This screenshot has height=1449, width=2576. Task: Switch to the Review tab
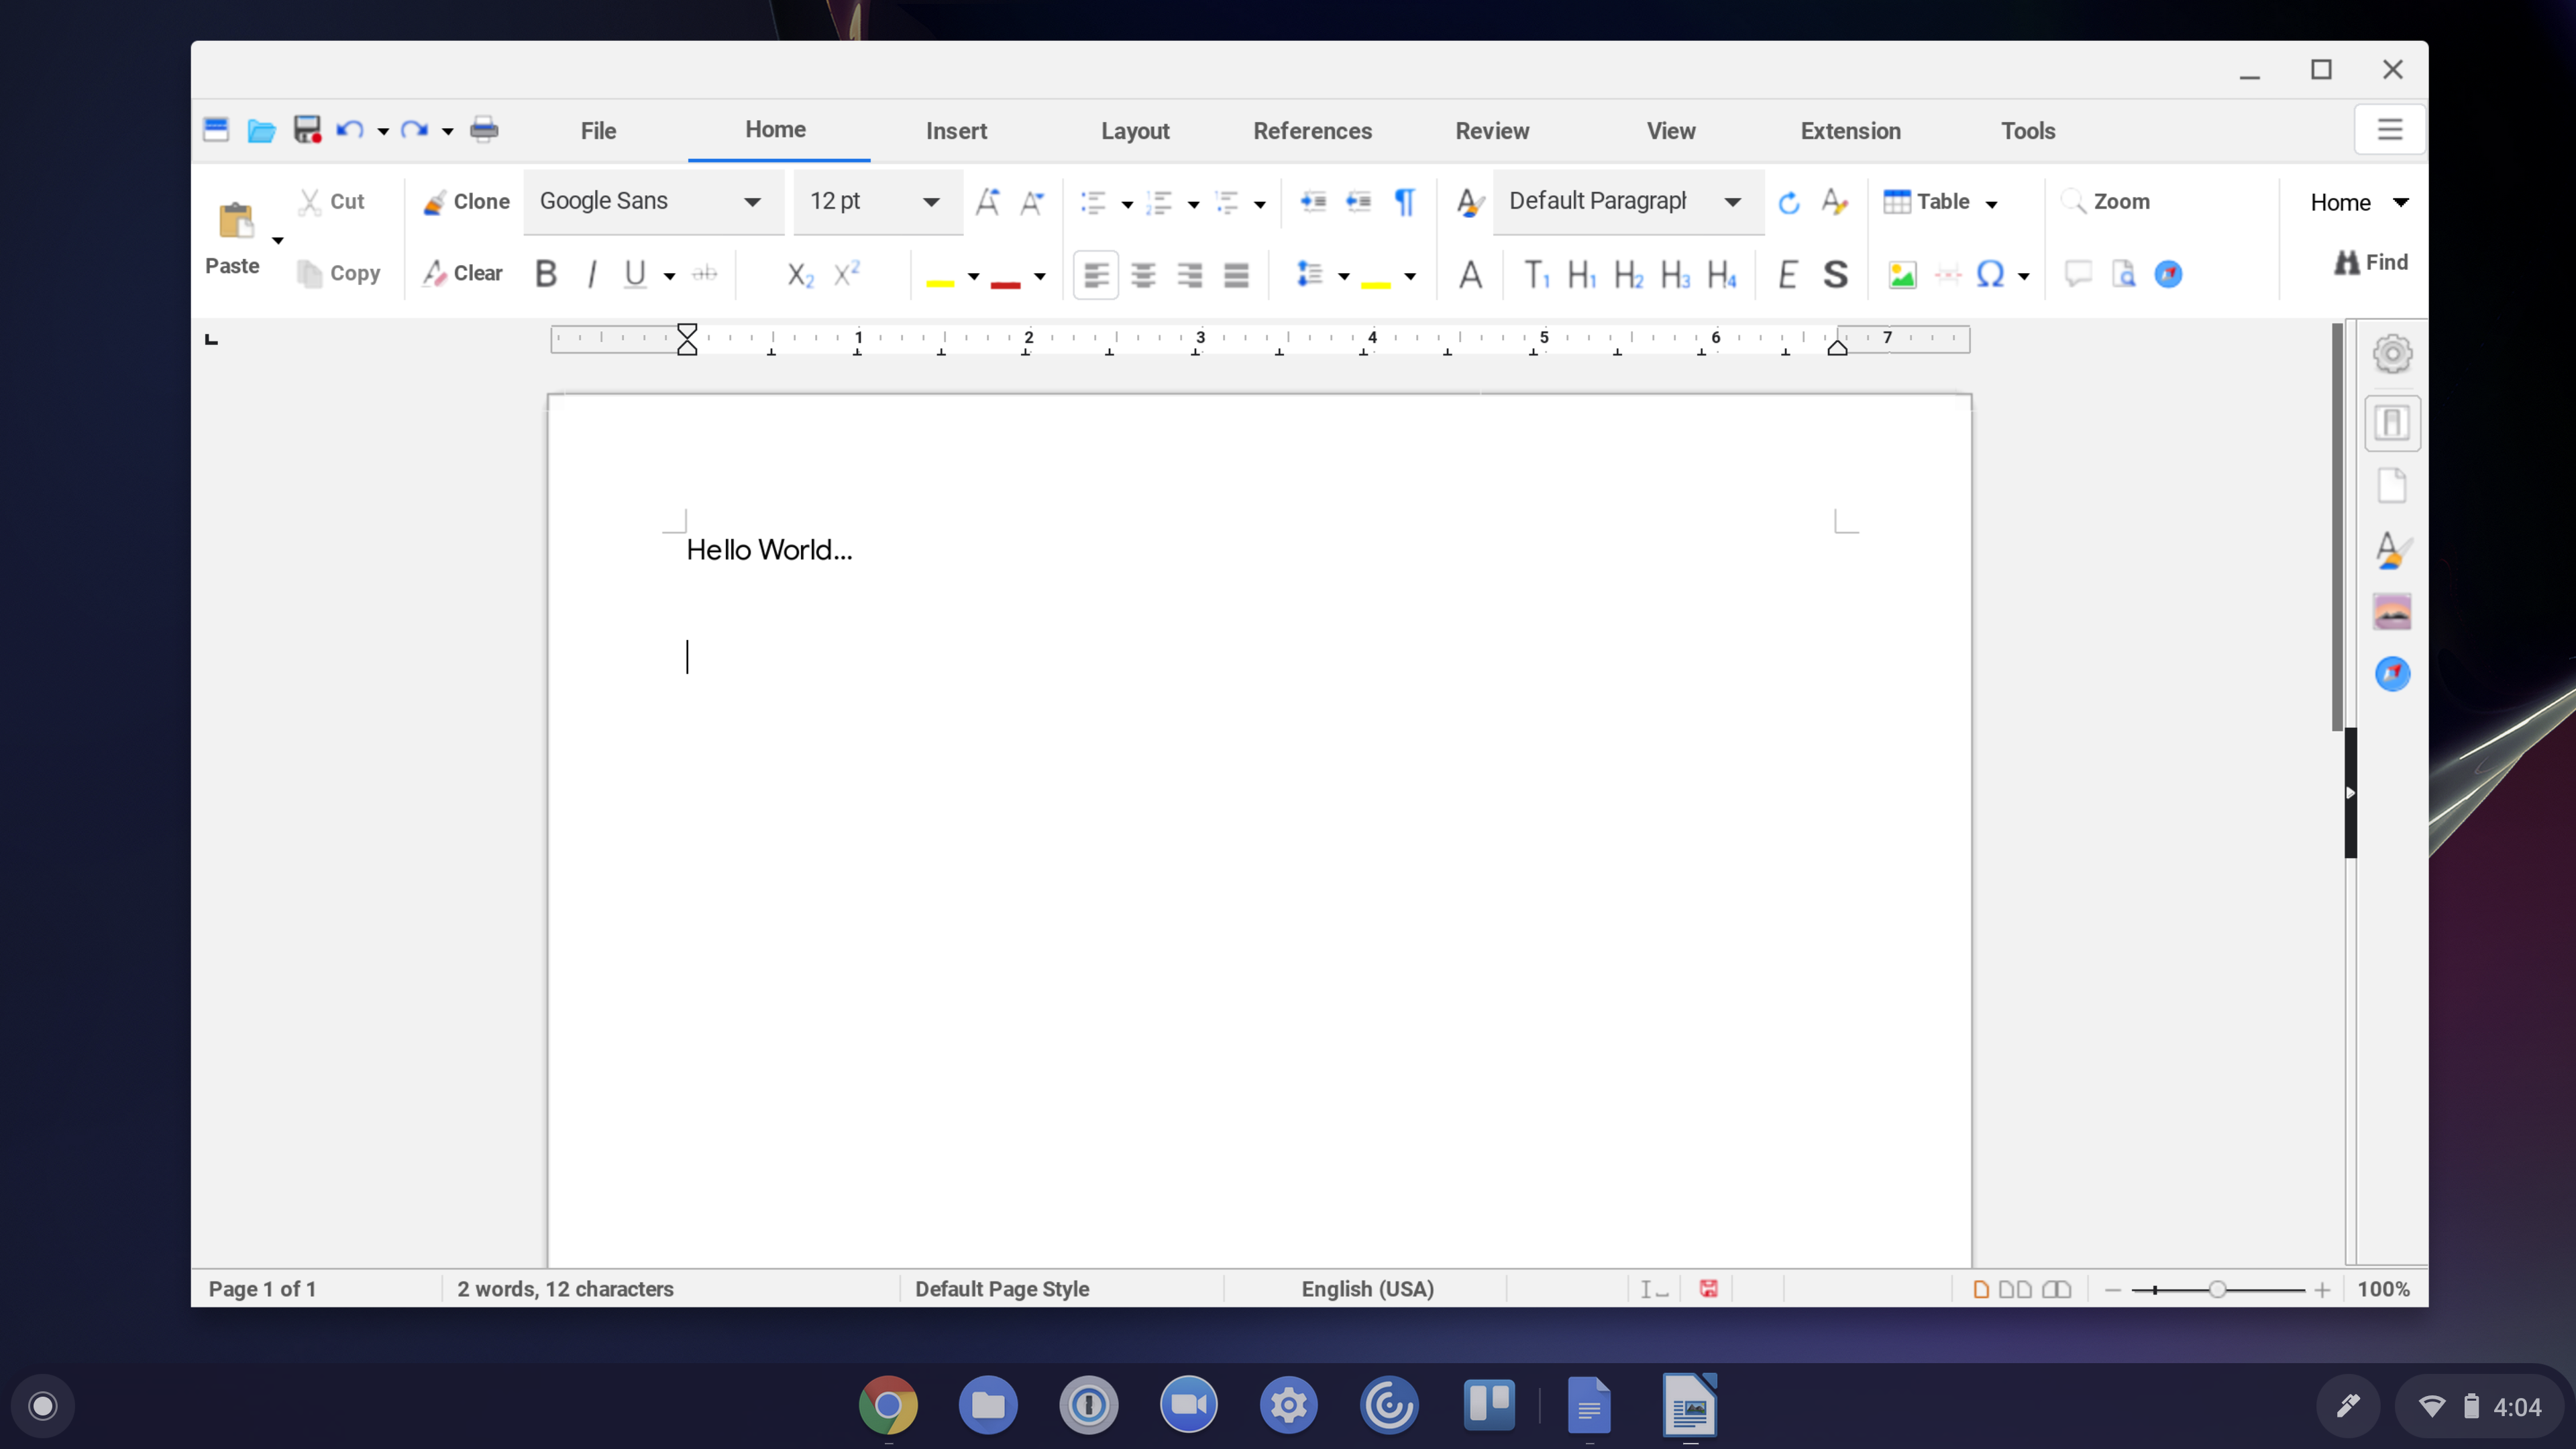pos(1492,131)
